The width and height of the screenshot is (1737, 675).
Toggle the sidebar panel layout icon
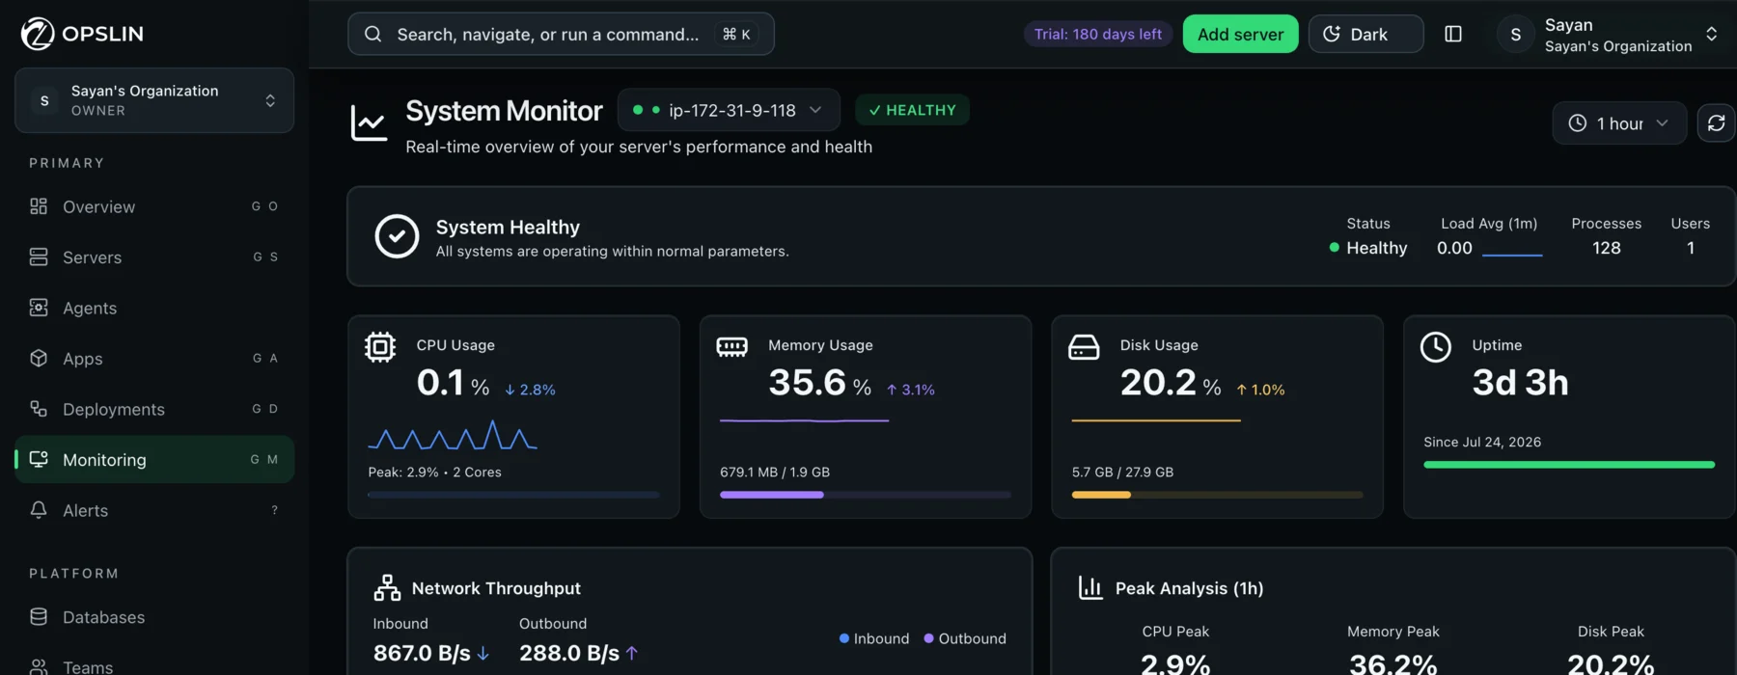pyautogui.click(x=1453, y=34)
